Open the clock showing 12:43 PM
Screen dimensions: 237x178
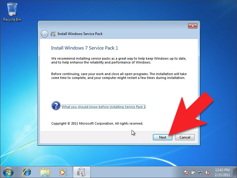(222, 172)
